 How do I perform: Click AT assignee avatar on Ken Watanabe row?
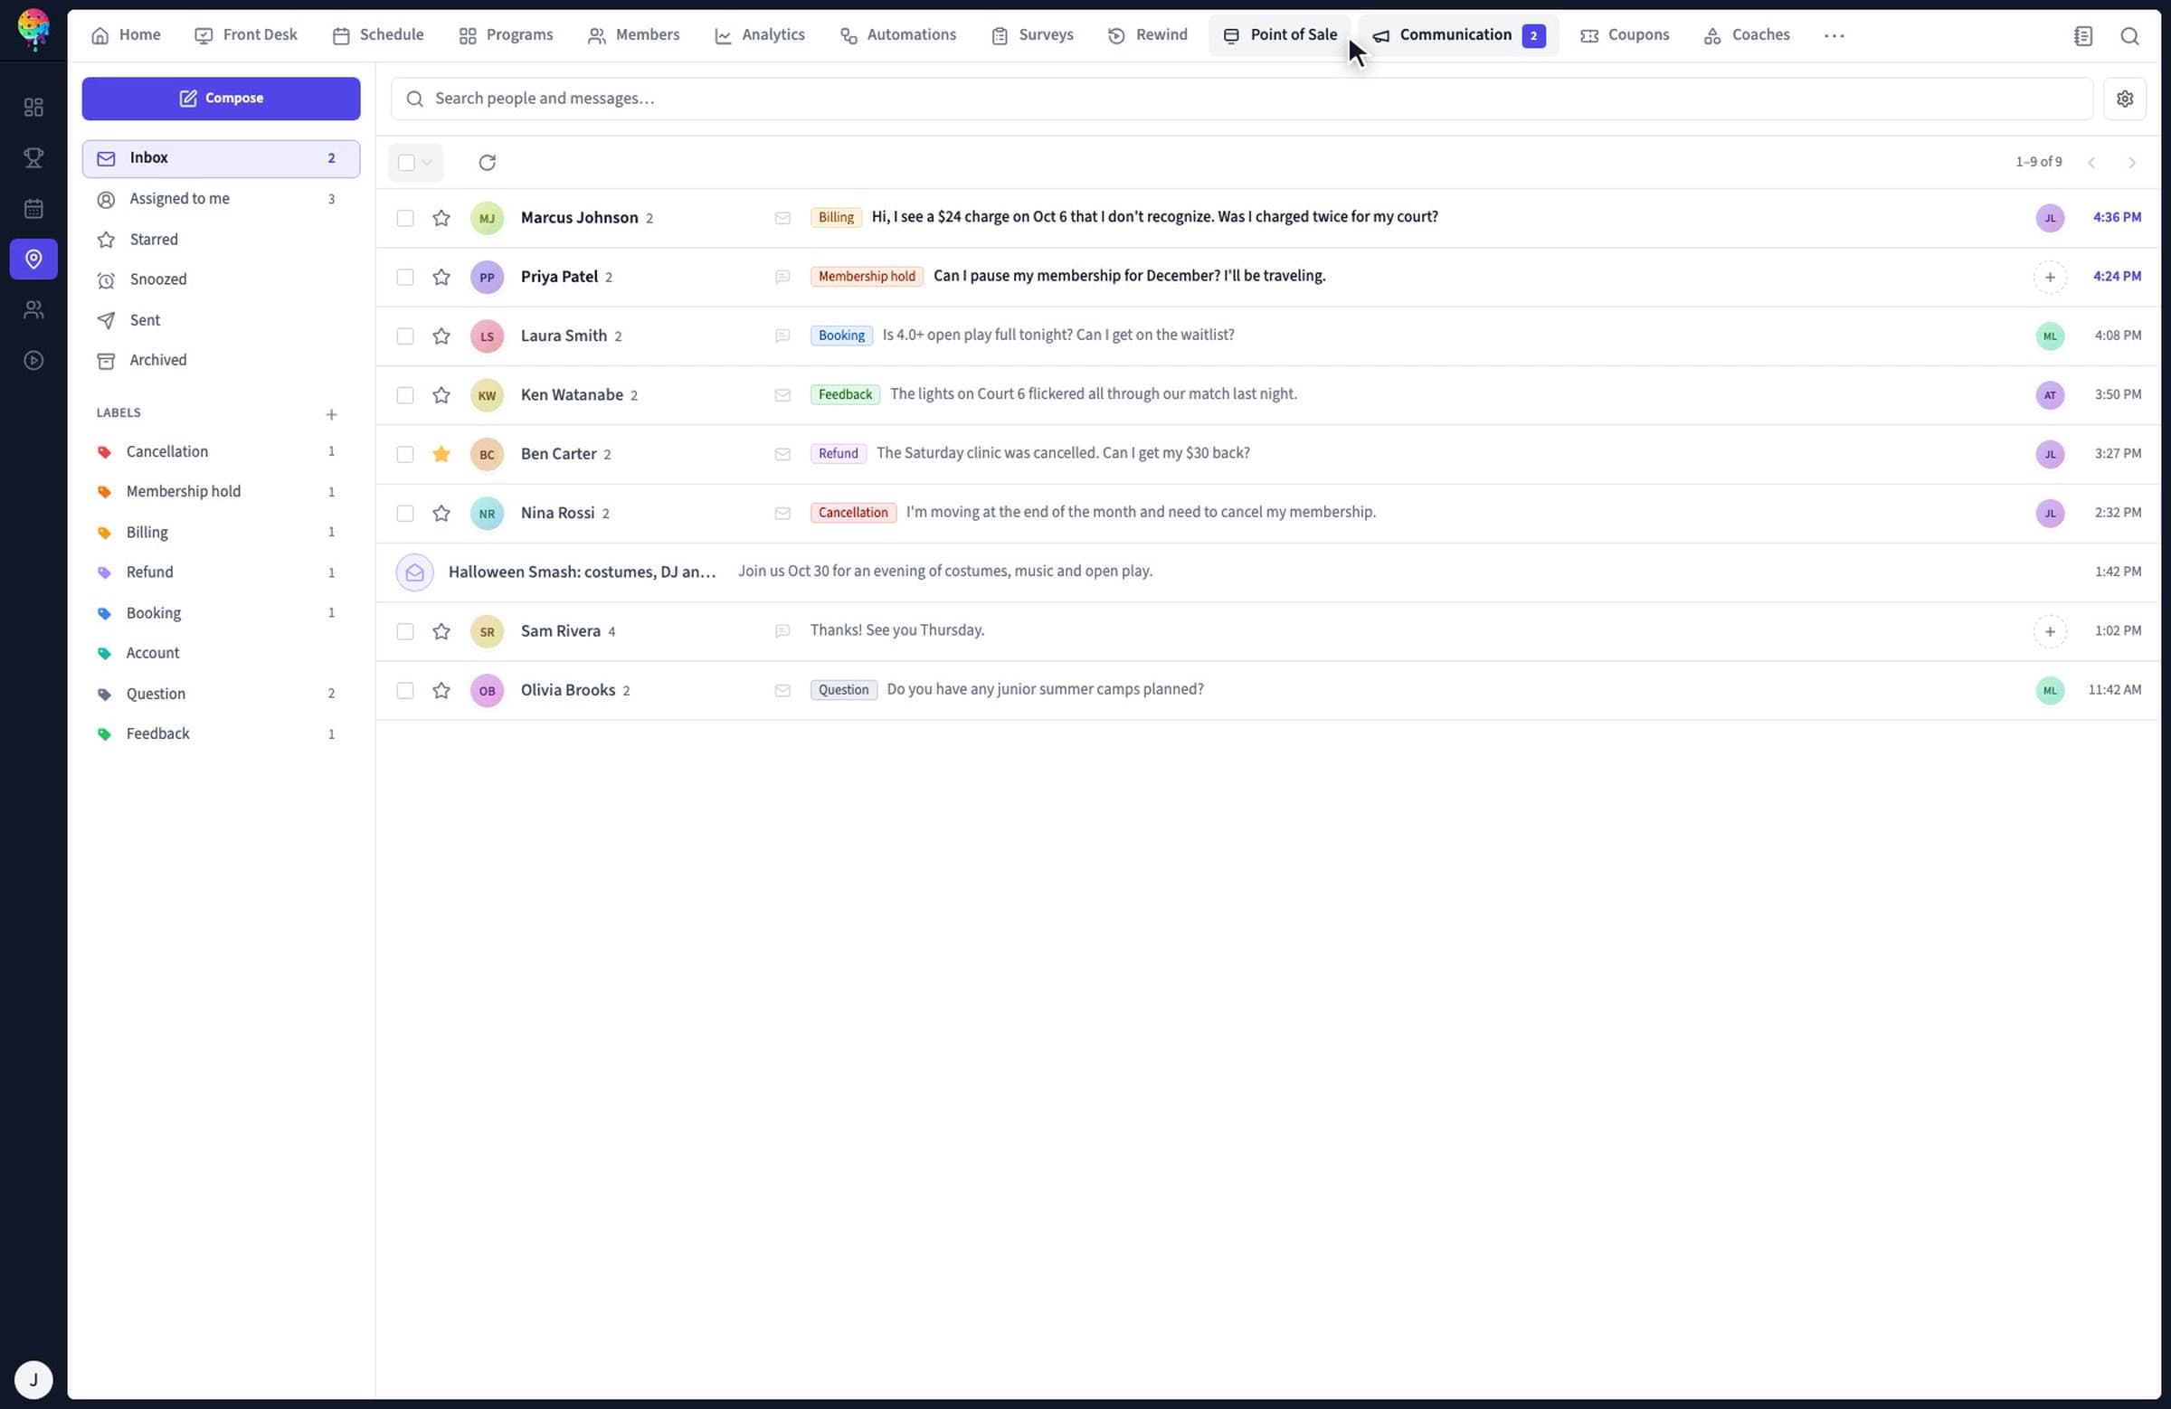2050,395
